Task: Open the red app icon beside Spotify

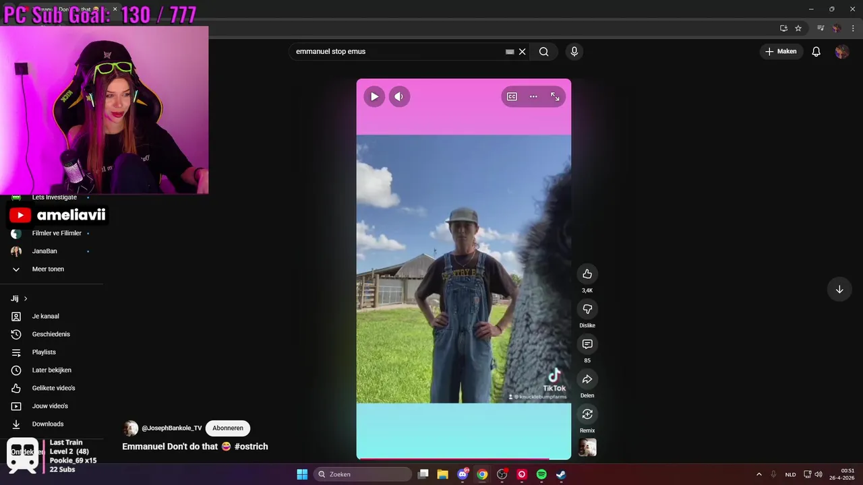Action: pos(522,474)
